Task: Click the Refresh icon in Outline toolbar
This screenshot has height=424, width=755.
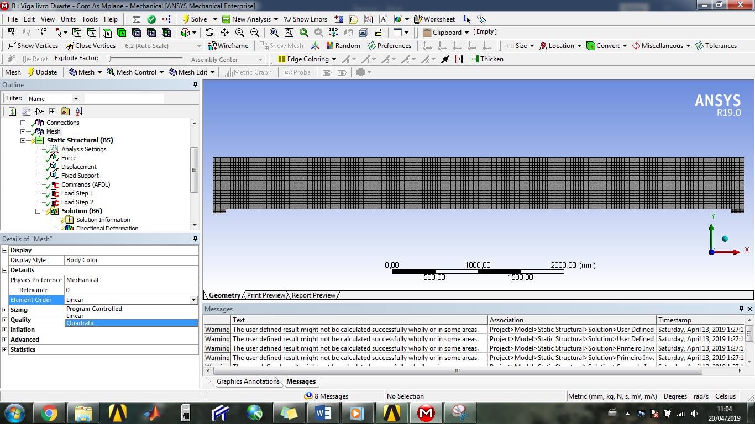Action: tap(12, 112)
